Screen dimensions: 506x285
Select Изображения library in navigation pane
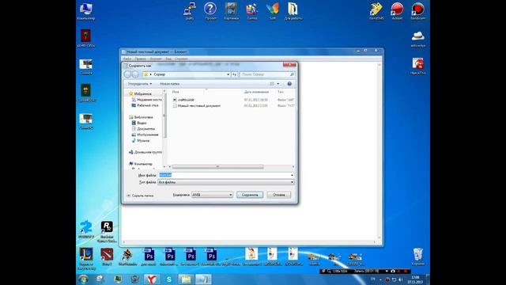point(145,135)
